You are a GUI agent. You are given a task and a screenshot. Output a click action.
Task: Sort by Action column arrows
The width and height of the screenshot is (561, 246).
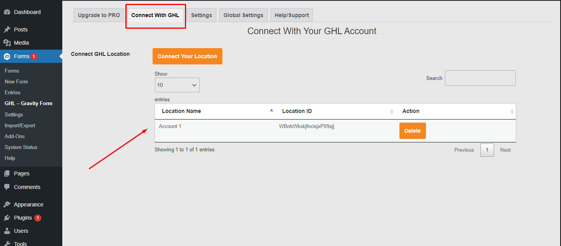512,111
